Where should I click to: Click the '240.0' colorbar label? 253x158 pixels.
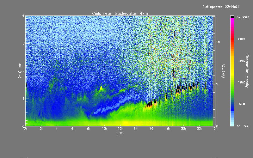[242, 39]
